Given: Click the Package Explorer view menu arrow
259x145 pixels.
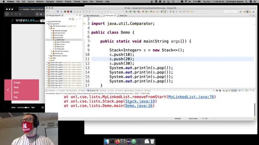Looking at the screenshot, I should tap(80, 19).
